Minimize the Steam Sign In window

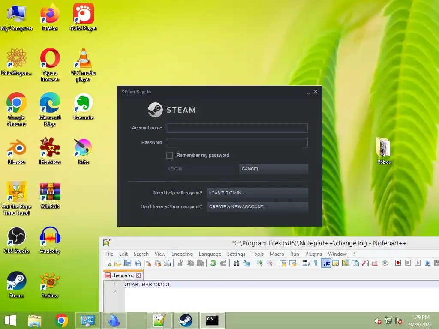click(x=309, y=92)
